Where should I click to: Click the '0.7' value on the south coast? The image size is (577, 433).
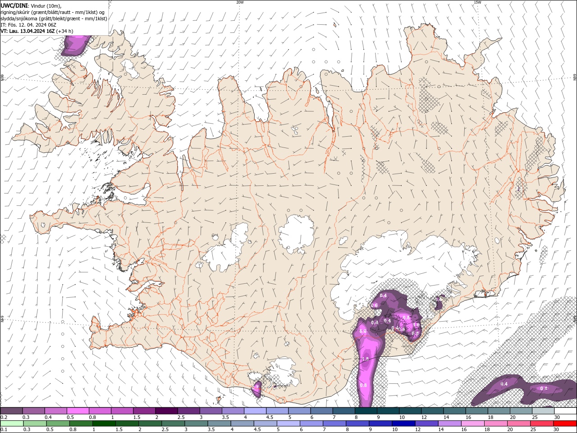256,387
